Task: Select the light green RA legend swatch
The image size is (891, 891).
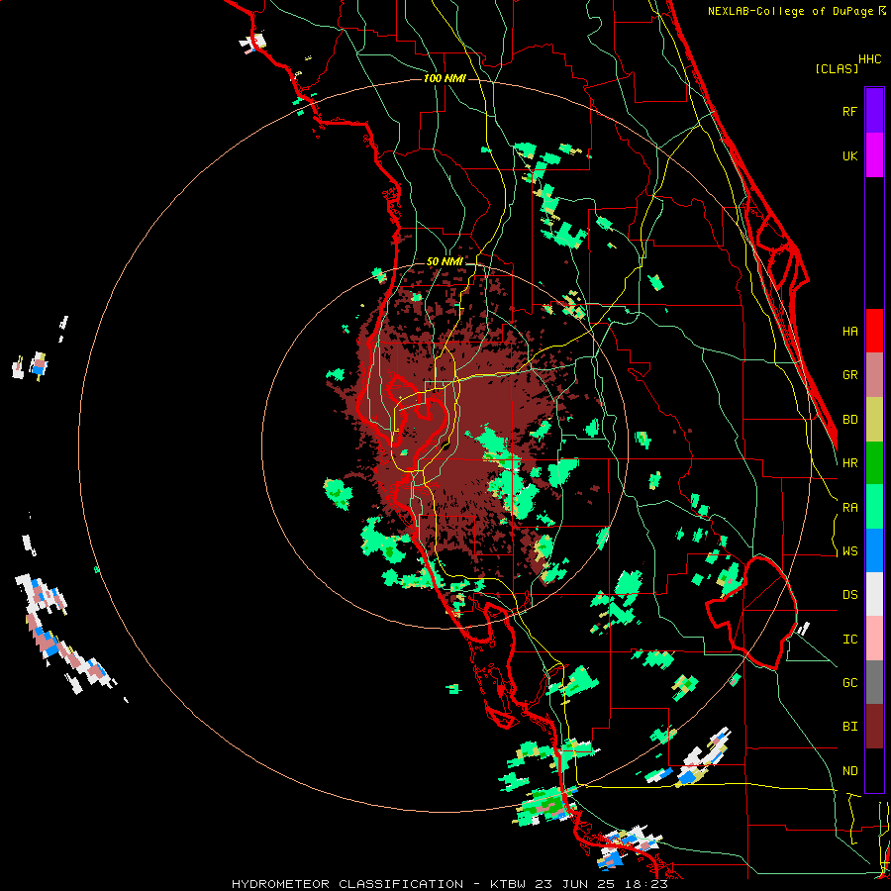Action: click(874, 507)
